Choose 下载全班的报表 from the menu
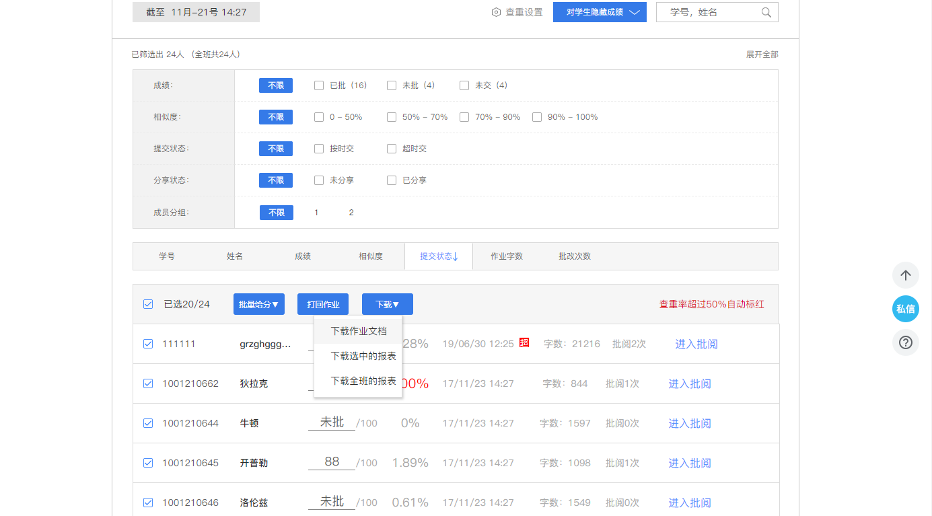Screen dimensions: 932x516 (x=359, y=381)
